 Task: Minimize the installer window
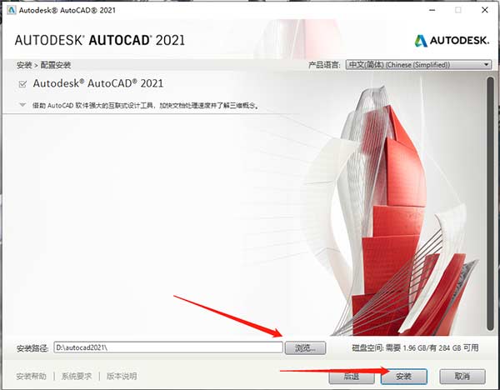432,10
